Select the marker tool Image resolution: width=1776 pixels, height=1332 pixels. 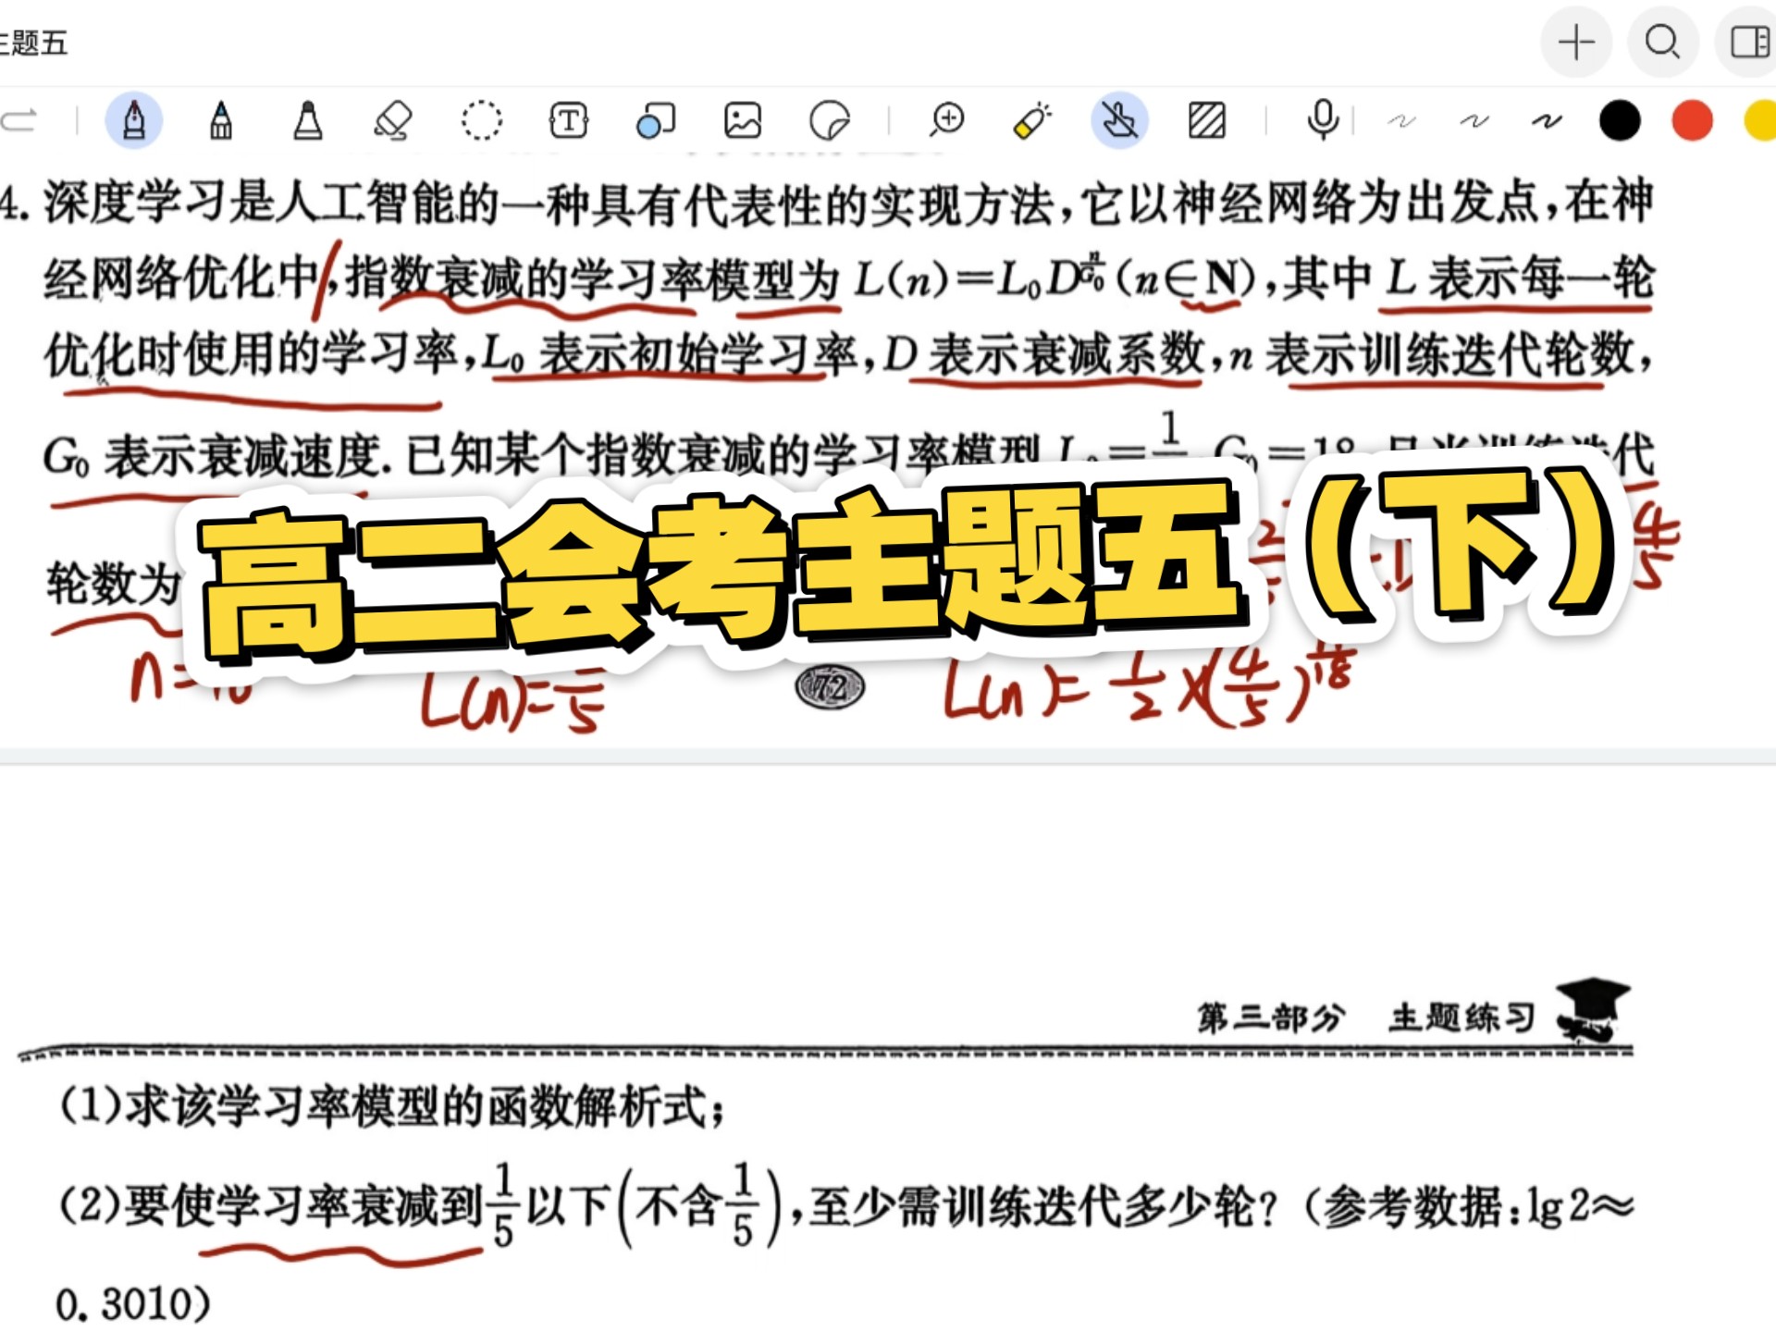click(306, 119)
